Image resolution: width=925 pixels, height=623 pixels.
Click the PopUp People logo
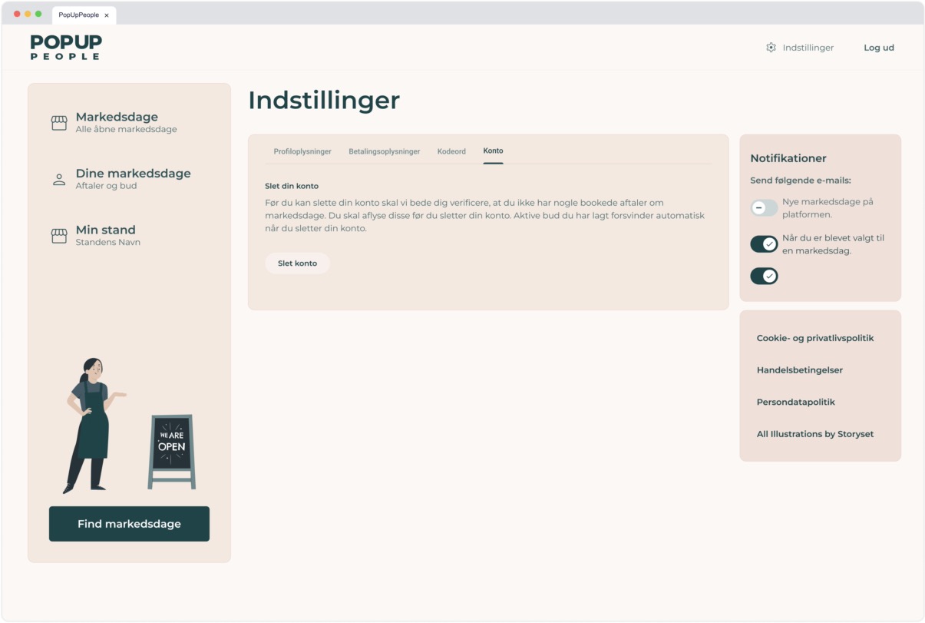tap(66, 47)
